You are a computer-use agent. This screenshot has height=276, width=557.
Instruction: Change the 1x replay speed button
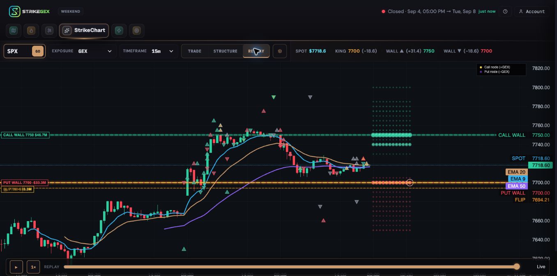point(33,267)
